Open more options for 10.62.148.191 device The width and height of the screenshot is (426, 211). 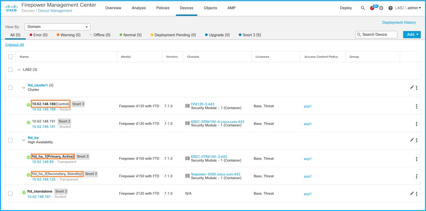point(417,124)
